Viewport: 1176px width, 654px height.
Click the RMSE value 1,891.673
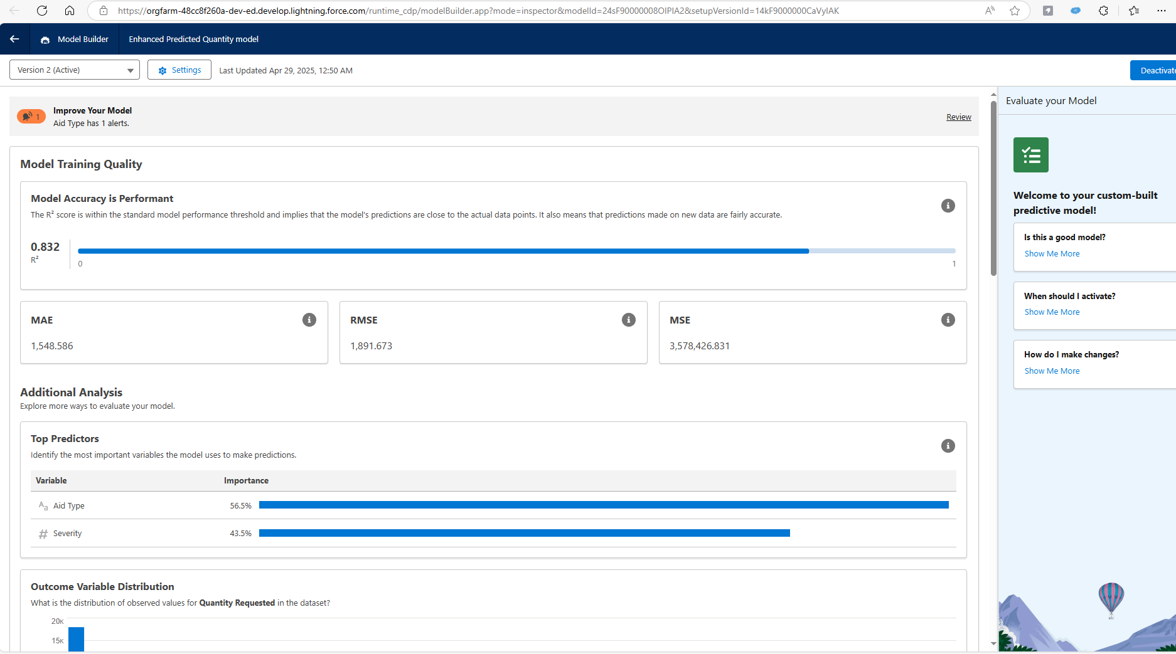(372, 346)
